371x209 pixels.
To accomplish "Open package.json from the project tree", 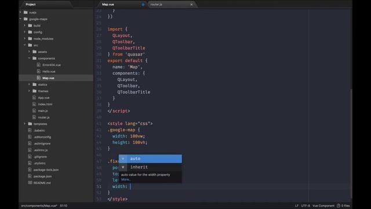I will [x=42, y=176].
